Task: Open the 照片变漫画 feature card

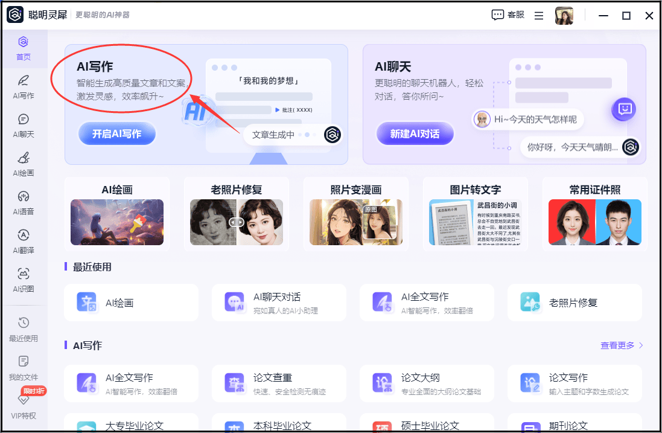Action: point(356,214)
